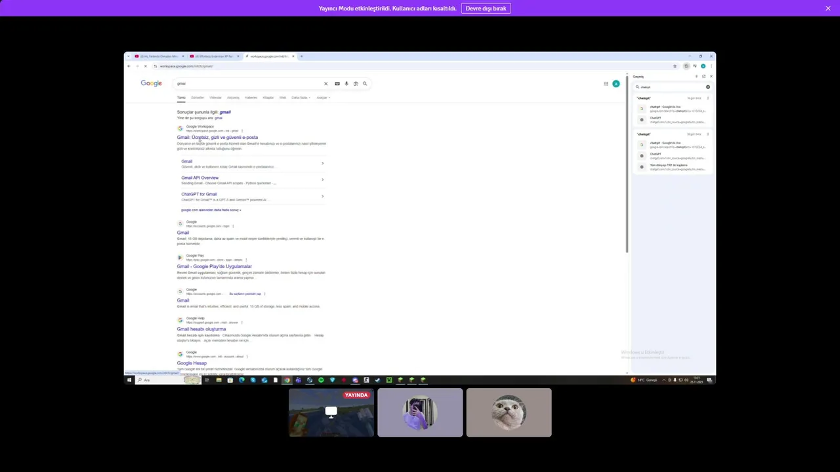The image size is (840, 472).
Task: Stop page loading with X button
Action: [x=146, y=66]
